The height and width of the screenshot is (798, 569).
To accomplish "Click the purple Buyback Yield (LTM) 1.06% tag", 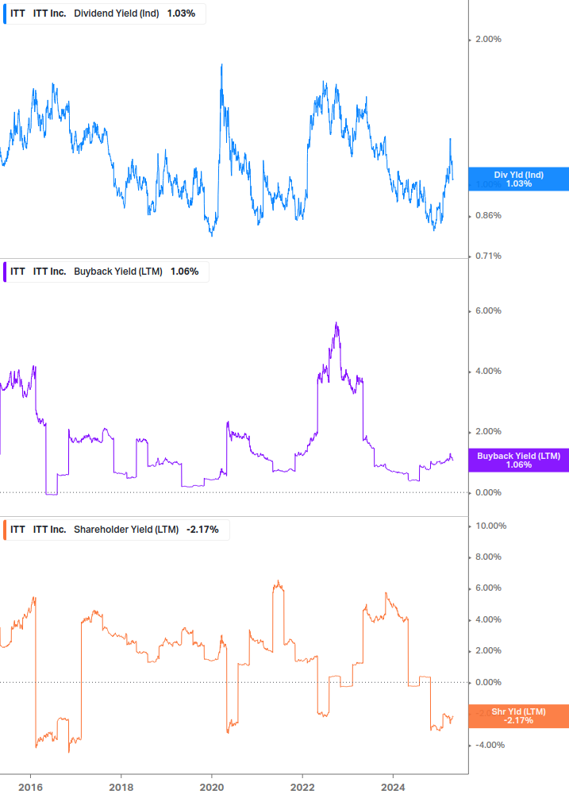I will [x=519, y=460].
